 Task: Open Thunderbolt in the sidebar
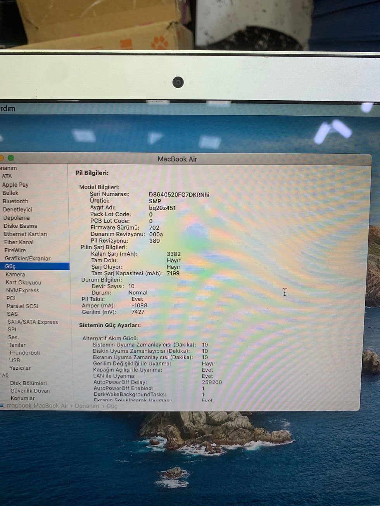[24, 353]
